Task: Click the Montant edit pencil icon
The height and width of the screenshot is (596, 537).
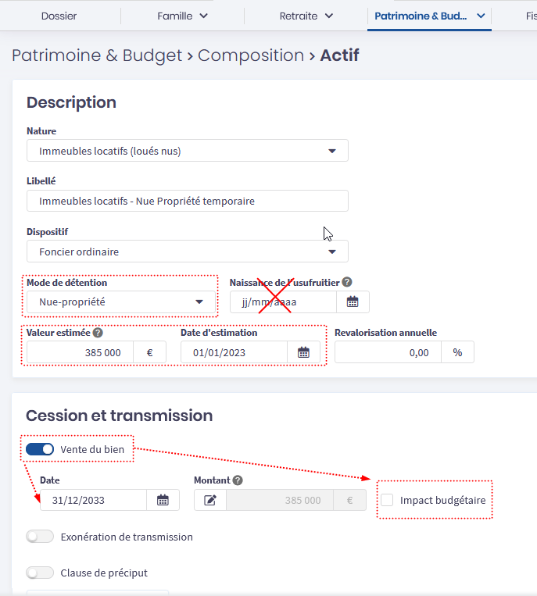Action: [x=210, y=500]
